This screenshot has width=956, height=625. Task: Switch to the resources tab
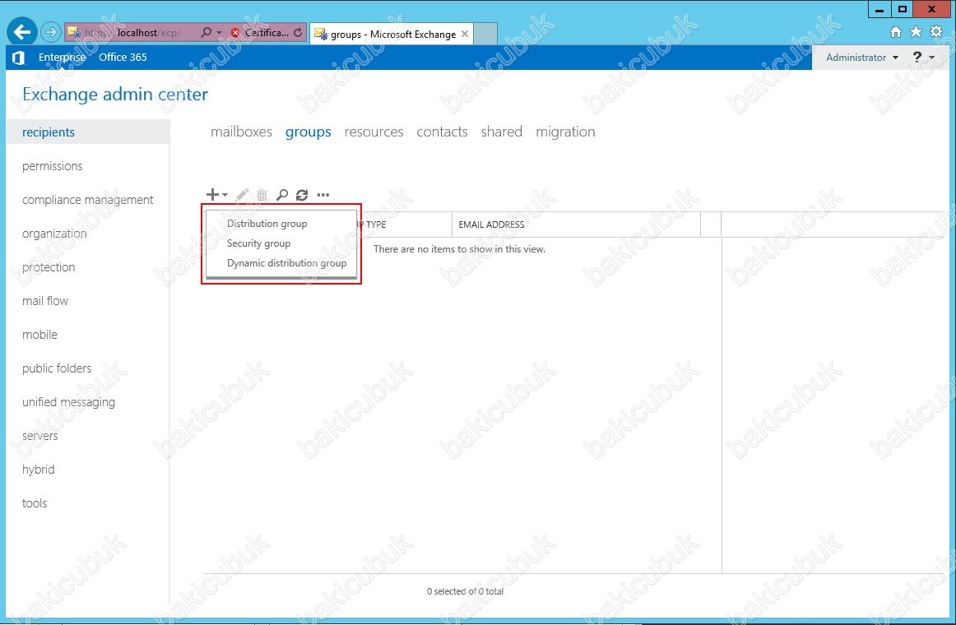click(x=374, y=132)
